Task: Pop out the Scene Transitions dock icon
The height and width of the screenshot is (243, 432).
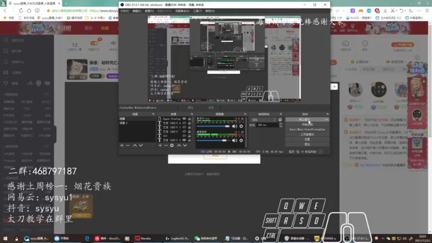Action: click(x=281, y=114)
